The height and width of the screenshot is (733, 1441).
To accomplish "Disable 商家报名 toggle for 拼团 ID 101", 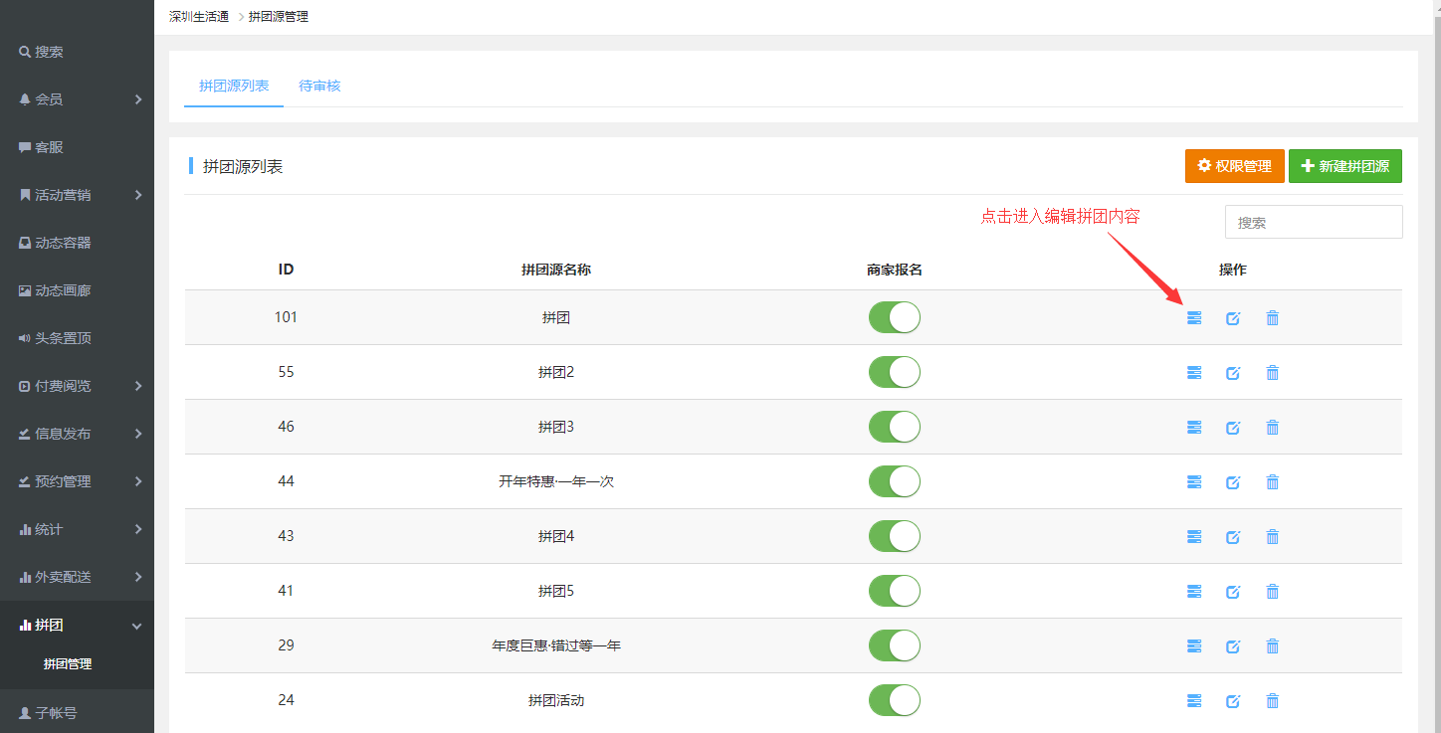I will point(894,317).
